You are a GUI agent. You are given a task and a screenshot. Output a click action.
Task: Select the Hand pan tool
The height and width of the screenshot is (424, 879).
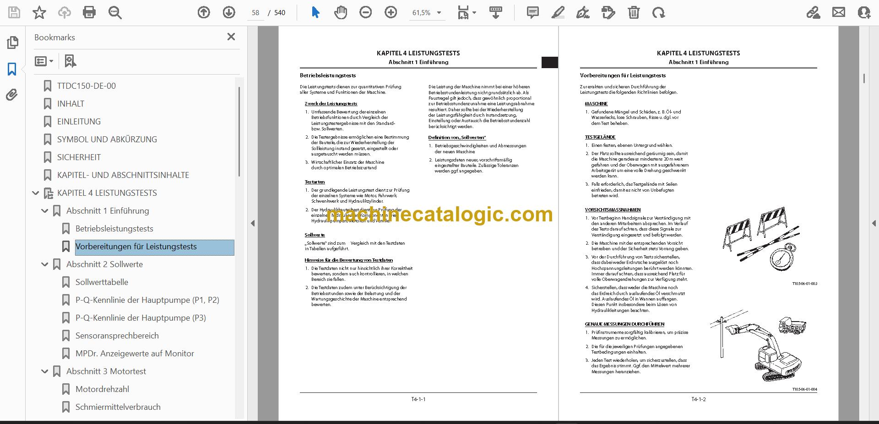pos(340,12)
